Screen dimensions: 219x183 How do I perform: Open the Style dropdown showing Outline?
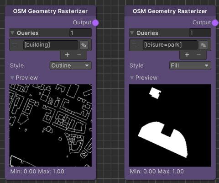[x=71, y=65]
